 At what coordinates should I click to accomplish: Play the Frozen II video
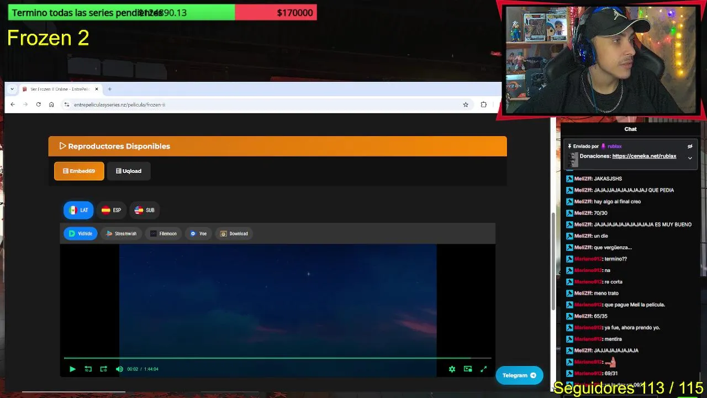point(72,369)
